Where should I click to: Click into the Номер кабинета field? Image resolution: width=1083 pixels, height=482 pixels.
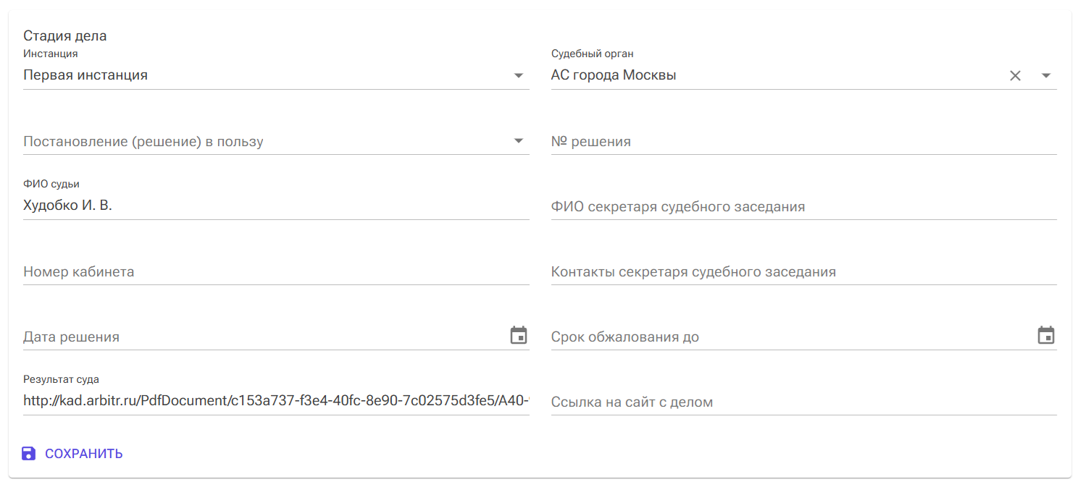tap(275, 272)
